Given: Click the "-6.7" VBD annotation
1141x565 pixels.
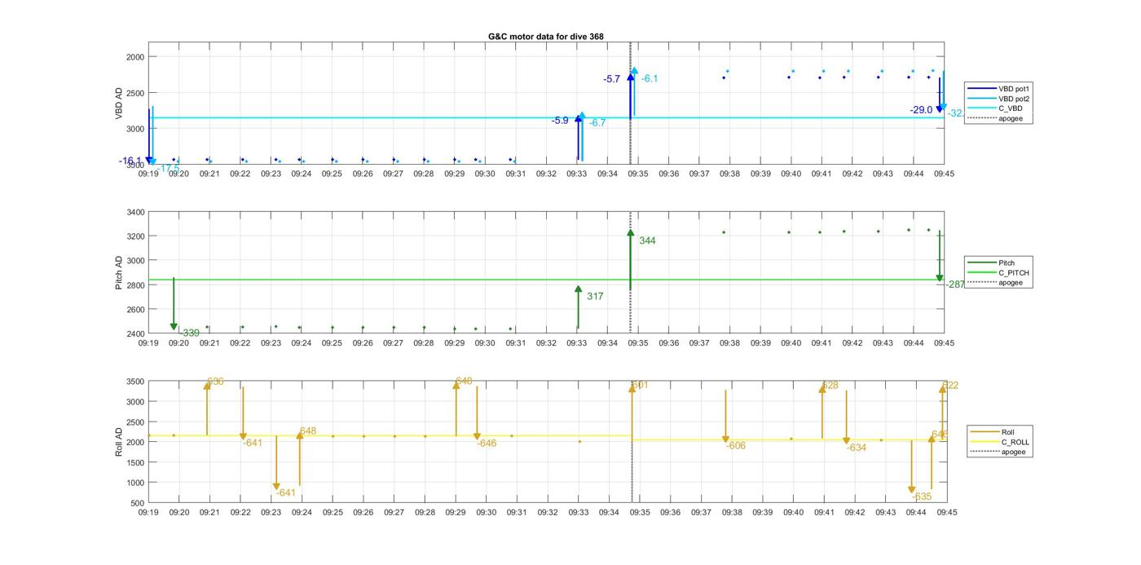Looking at the screenshot, I should (x=597, y=122).
